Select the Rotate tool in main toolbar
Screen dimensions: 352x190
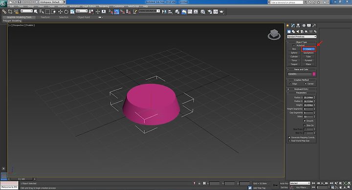66,12
